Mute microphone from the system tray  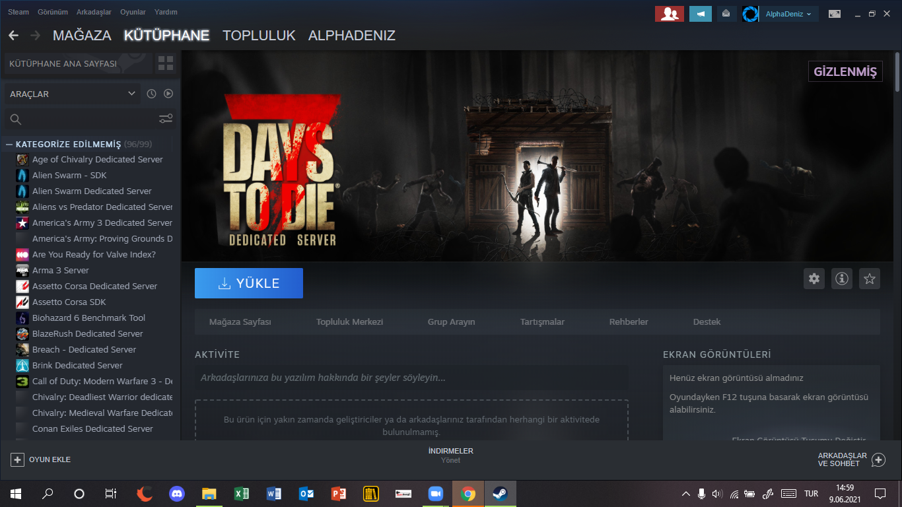(x=701, y=493)
